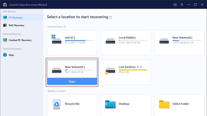Choose Select Folder location label

coord(181,104)
